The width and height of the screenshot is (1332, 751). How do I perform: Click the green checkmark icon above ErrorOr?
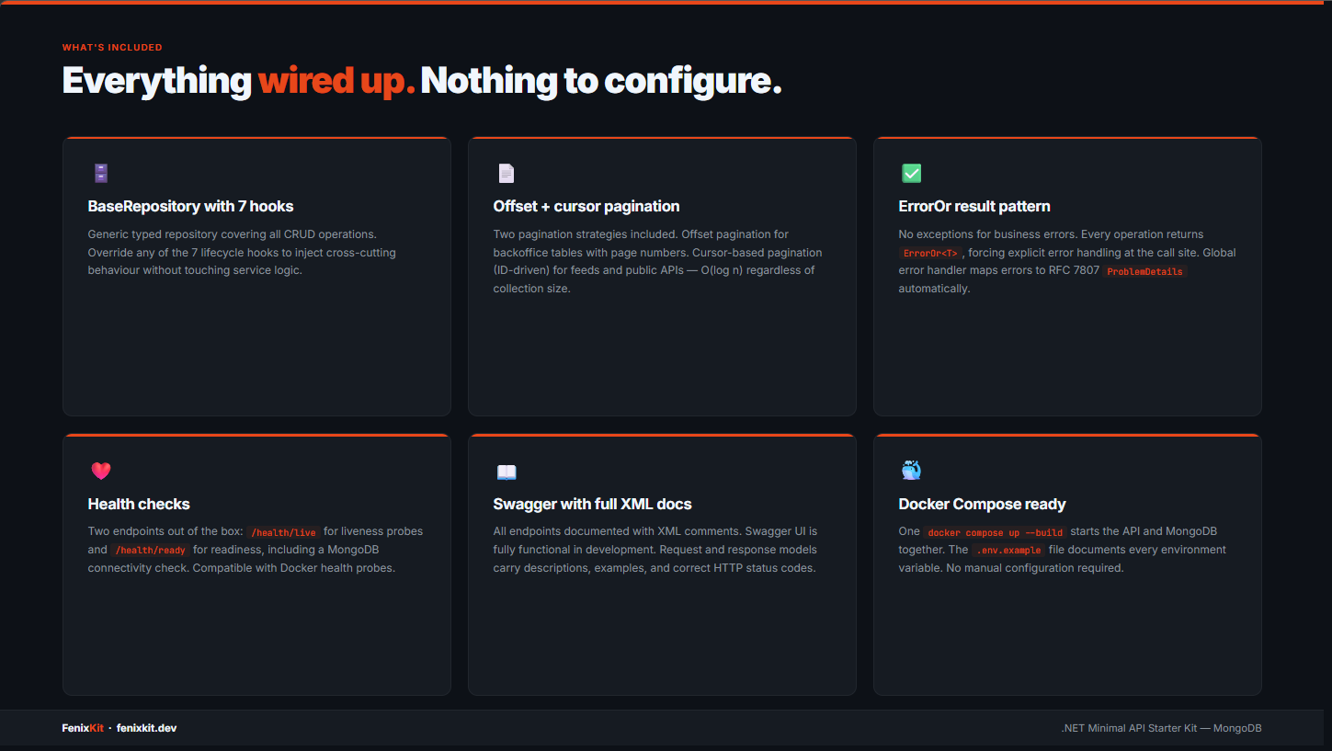911,173
